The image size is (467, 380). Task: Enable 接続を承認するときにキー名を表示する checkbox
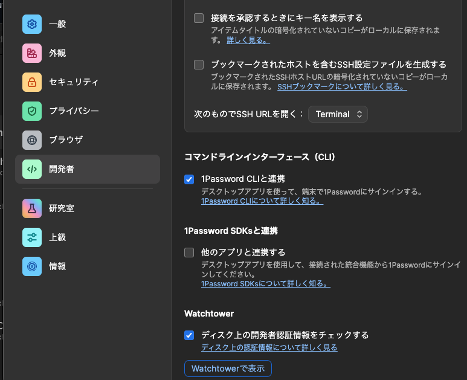click(x=199, y=18)
